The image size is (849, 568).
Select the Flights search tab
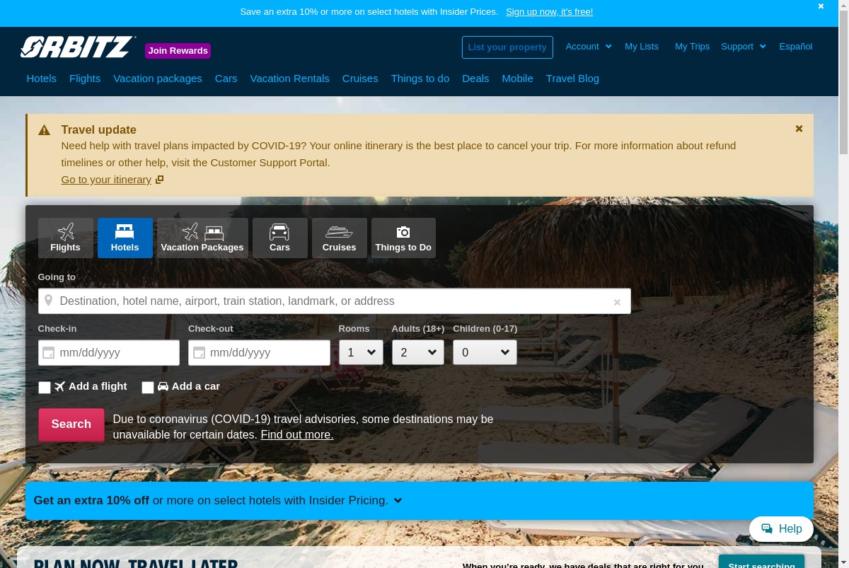[66, 238]
